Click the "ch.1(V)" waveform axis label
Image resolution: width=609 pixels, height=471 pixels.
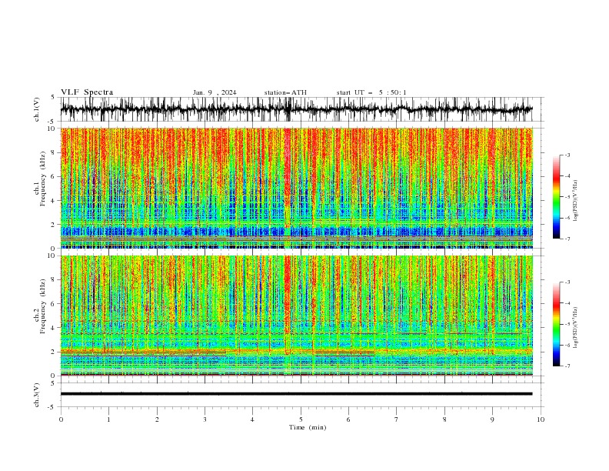[37, 109]
